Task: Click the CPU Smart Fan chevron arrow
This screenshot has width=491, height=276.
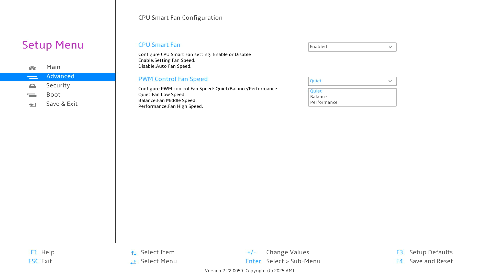Action: 390,47
